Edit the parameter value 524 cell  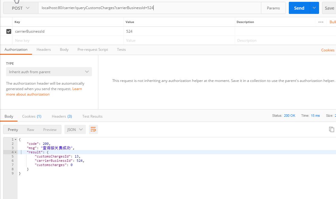179,31
